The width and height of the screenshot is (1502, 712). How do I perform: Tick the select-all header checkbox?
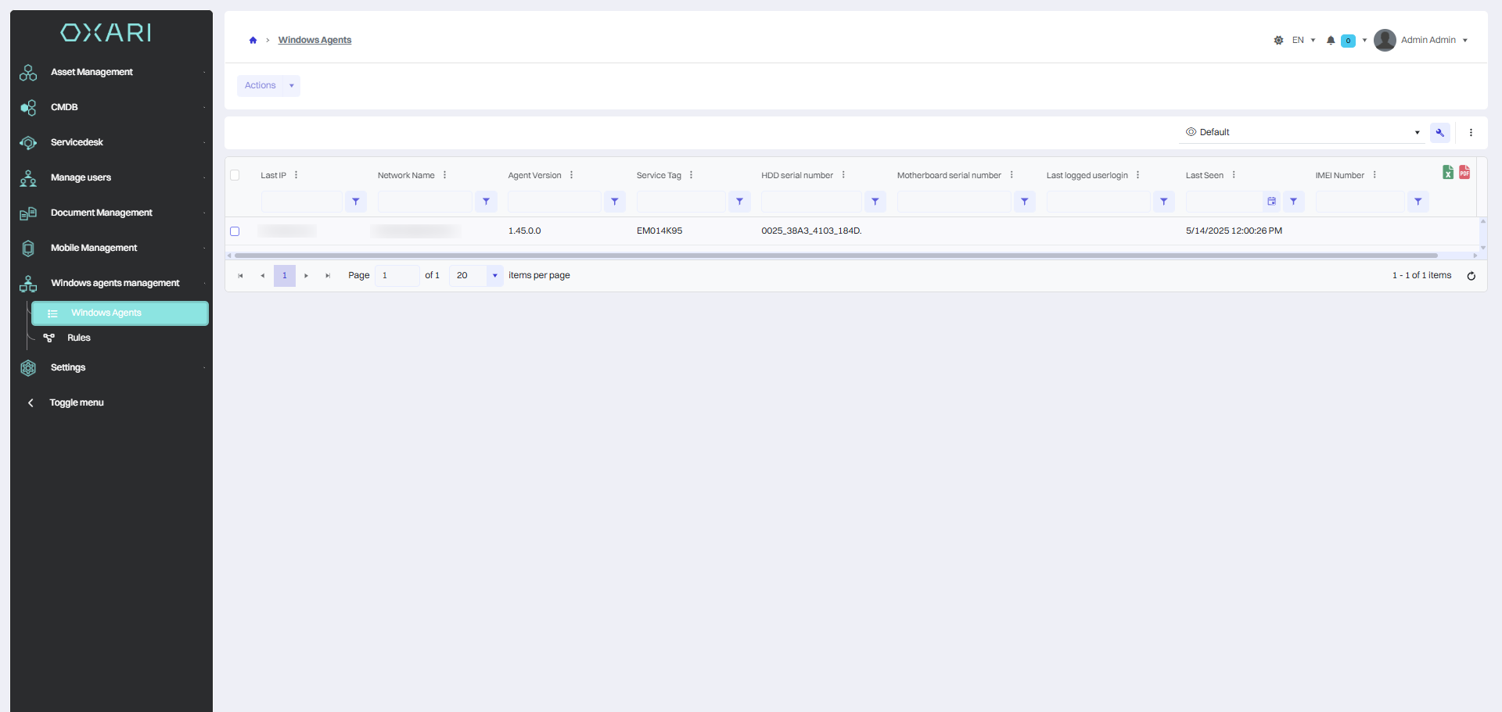point(235,175)
